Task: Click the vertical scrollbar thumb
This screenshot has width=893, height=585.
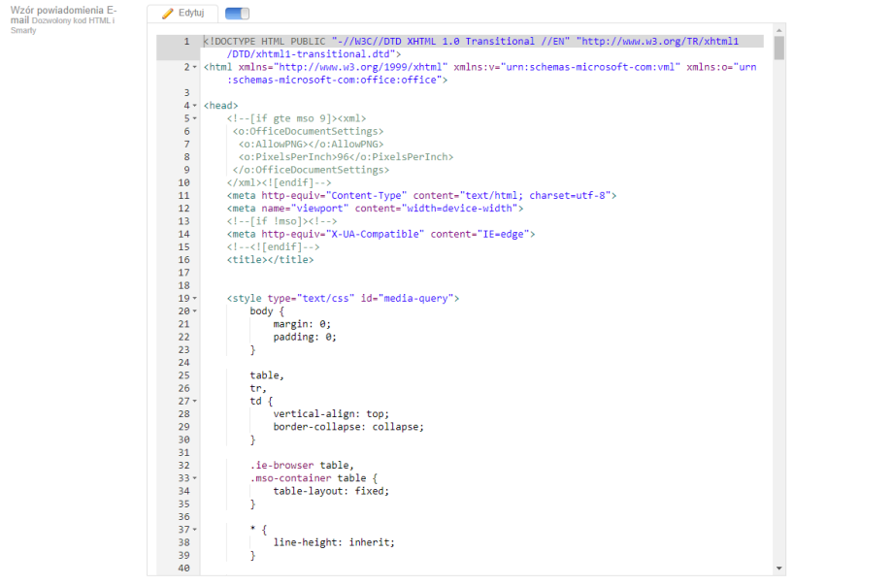Action: tap(778, 49)
